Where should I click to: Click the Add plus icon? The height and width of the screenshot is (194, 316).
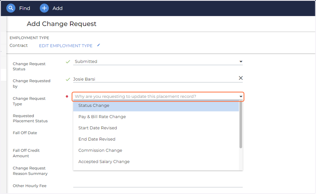tap(44, 8)
